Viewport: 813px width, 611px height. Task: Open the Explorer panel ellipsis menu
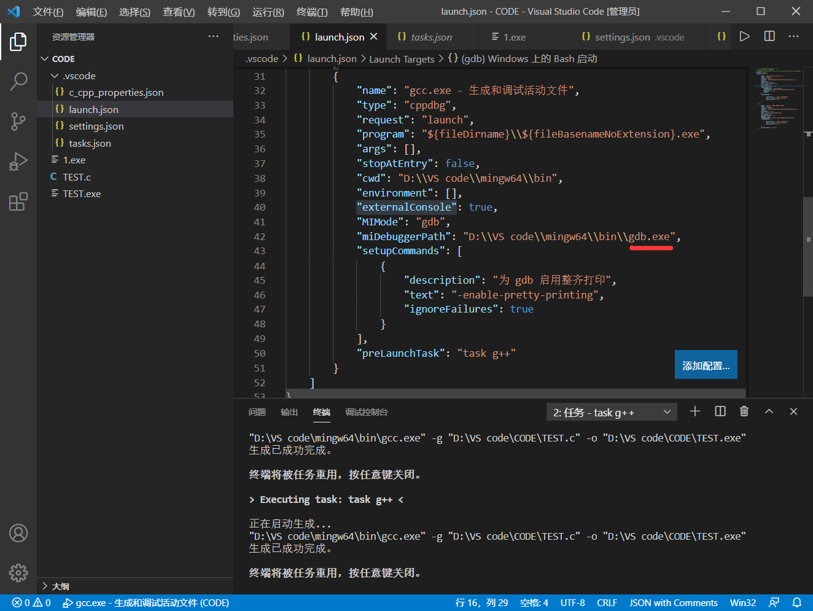213,36
